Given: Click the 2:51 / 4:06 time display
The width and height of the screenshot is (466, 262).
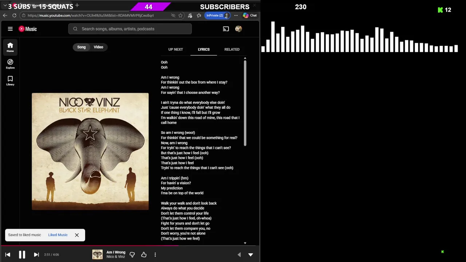Looking at the screenshot, I should pyautogui.click(x=51, y=255).
